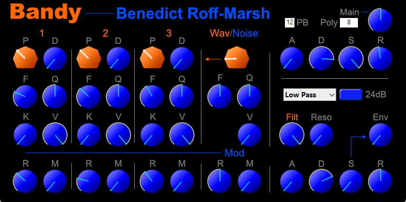Click the Wav/Noise section V knob
Image resolution: width=406 pixels, height=202 pixels.
point(250,135)
